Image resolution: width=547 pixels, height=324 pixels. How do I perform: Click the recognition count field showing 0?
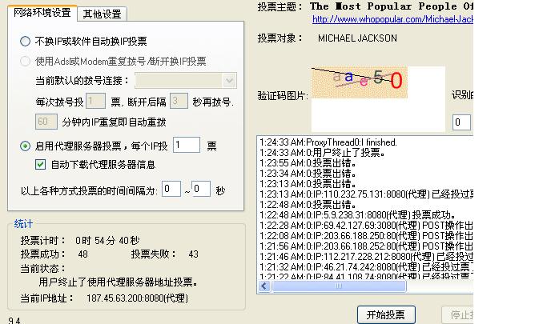click(x=461, y=122)
